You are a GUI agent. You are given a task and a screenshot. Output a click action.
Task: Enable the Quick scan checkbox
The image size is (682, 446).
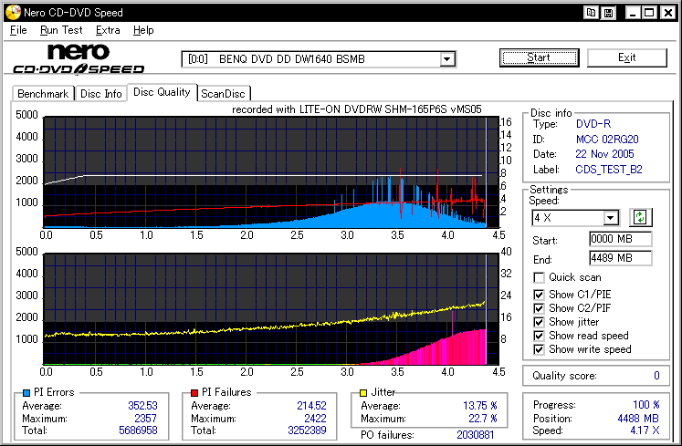[540, 277]
